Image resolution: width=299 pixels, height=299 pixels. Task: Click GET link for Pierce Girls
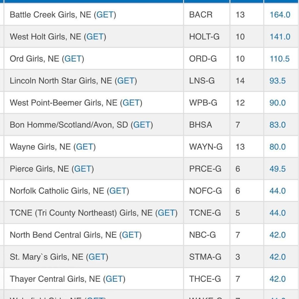click(83, 169)
